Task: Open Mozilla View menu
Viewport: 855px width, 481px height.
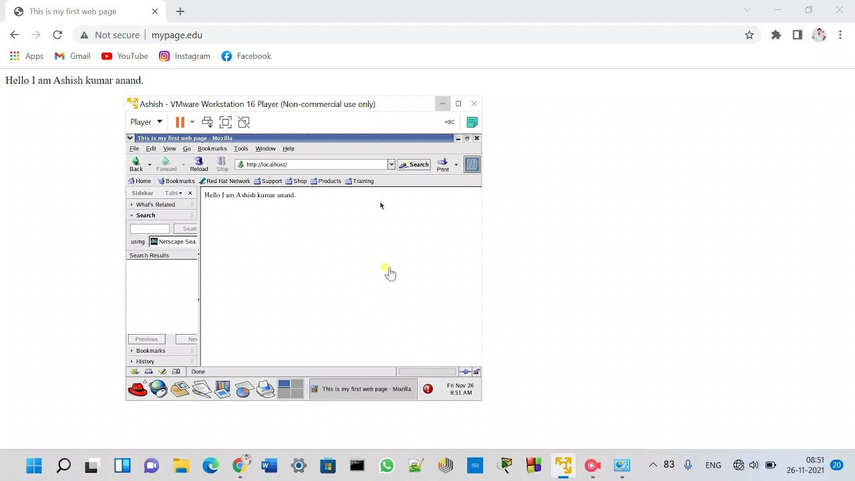Action: tap(170, 148)
